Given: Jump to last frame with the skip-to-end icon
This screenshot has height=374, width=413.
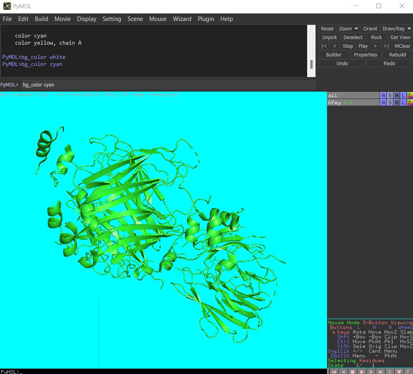Looking at the screenshot, I should [381, 372].
